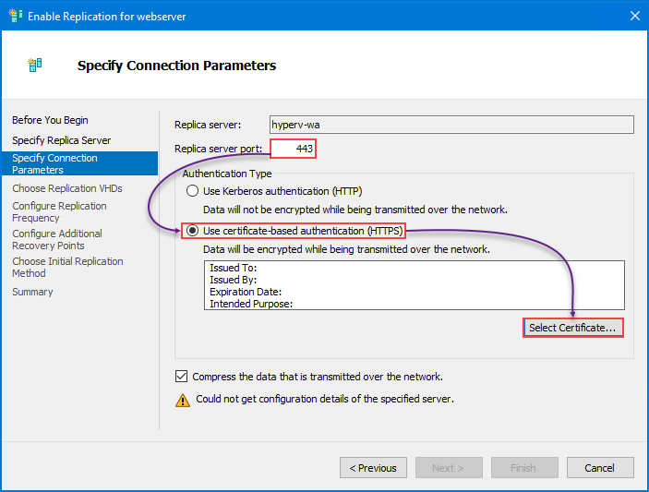Click the Previous button
The height and width of the screenshot is (492, 649).
click(373, 468)
